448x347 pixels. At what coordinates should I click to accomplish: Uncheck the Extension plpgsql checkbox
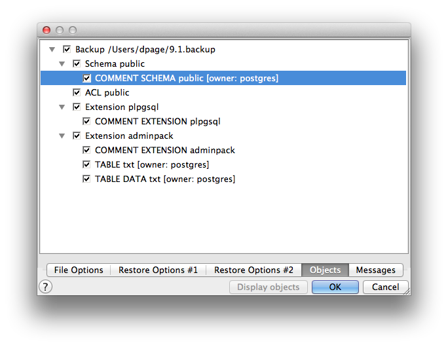(77, 107)
